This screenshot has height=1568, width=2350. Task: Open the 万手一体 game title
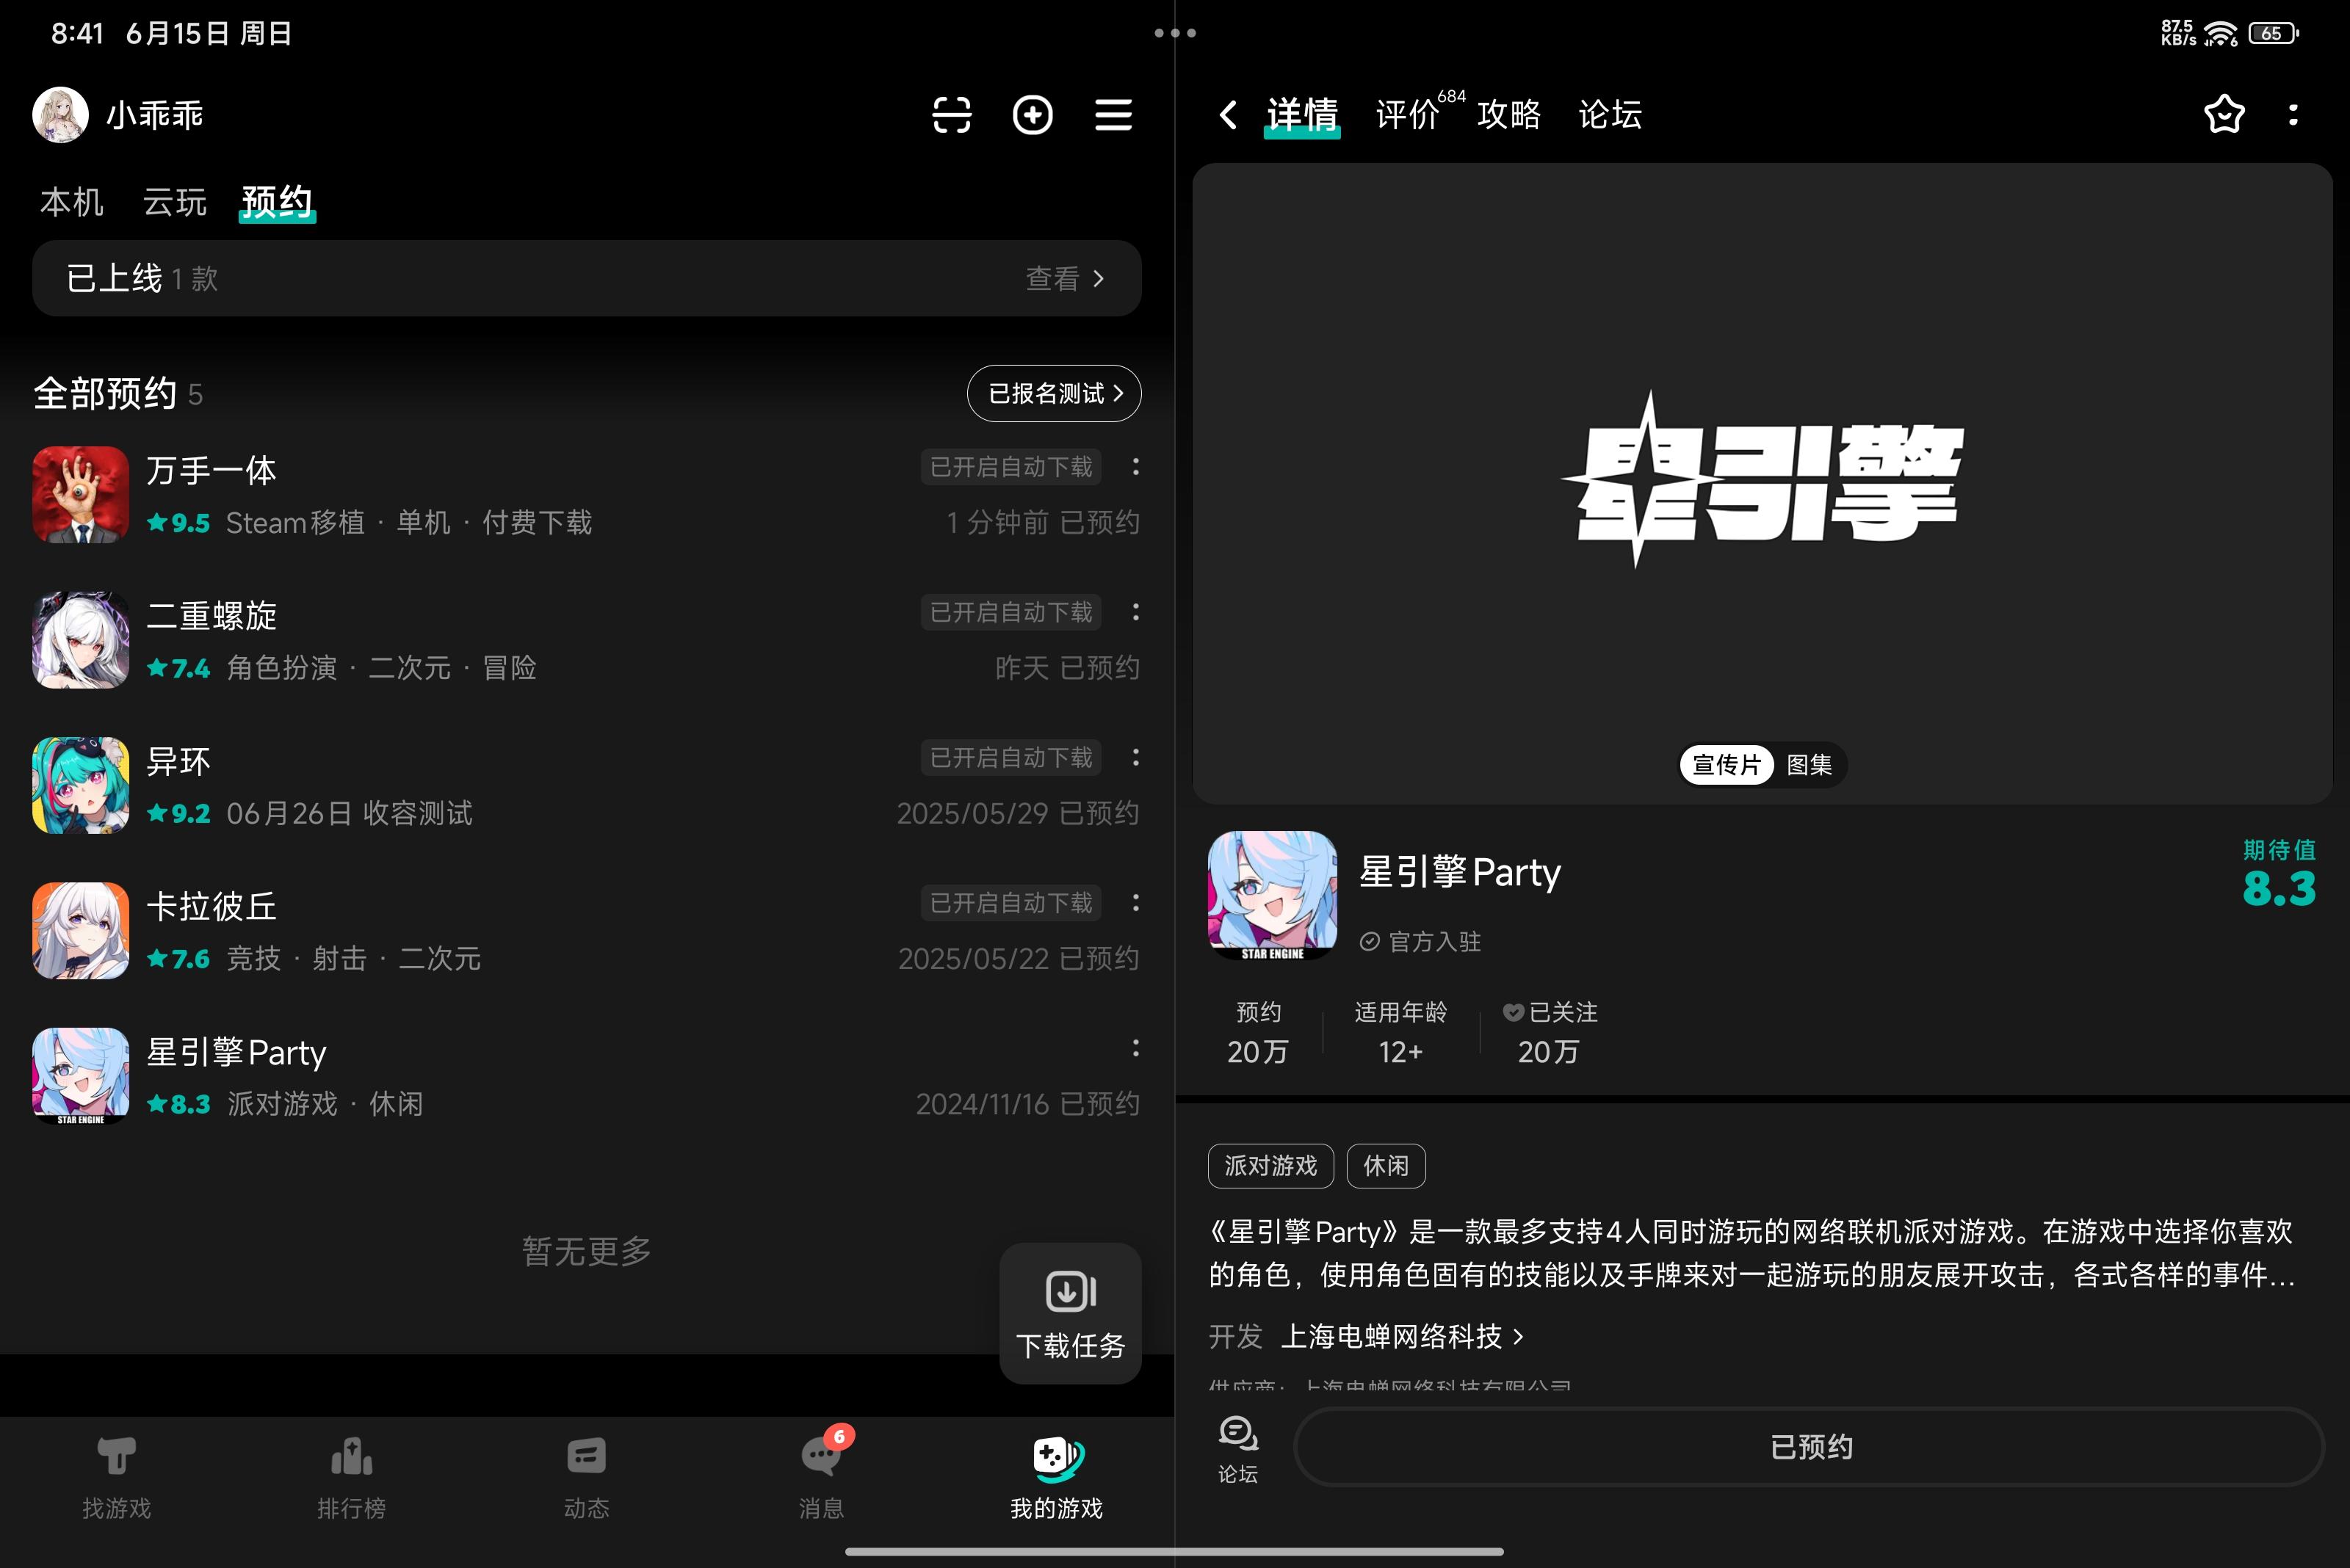point(211,470)
